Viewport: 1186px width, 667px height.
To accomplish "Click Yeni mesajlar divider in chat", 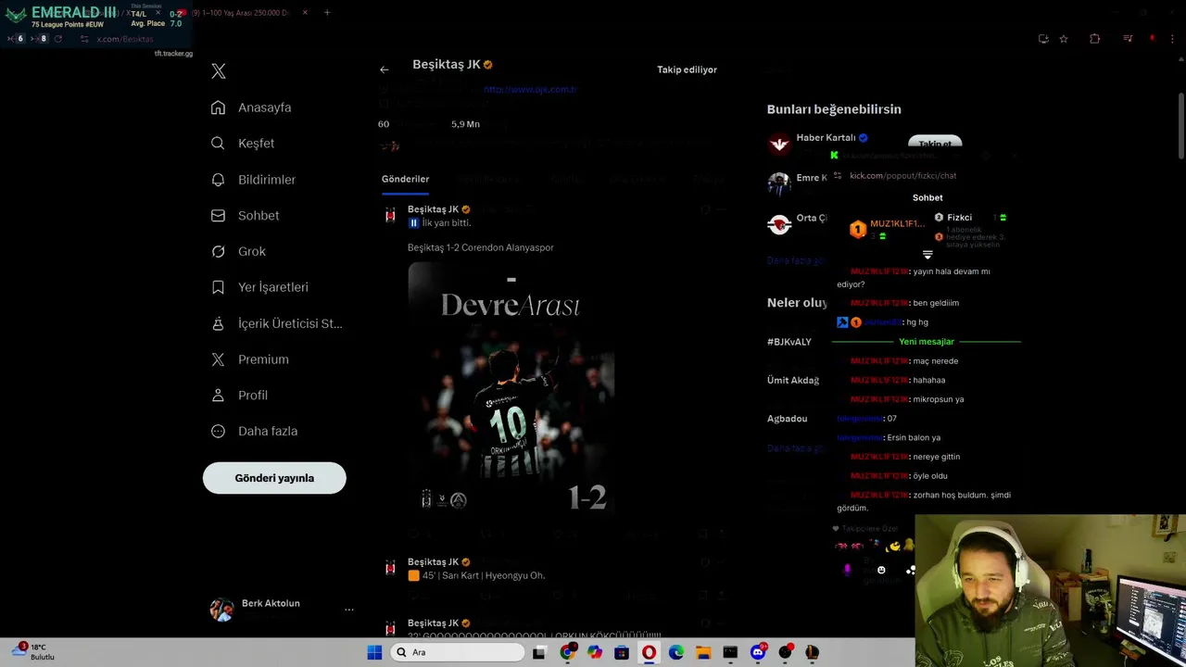I will pyautogui.click(x=927, y=342).
